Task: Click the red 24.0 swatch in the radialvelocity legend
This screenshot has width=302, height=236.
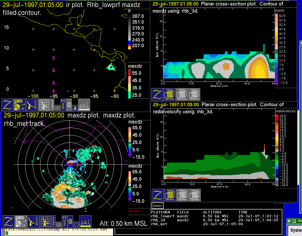Action: pyautogui.click(x=277, y=116)
